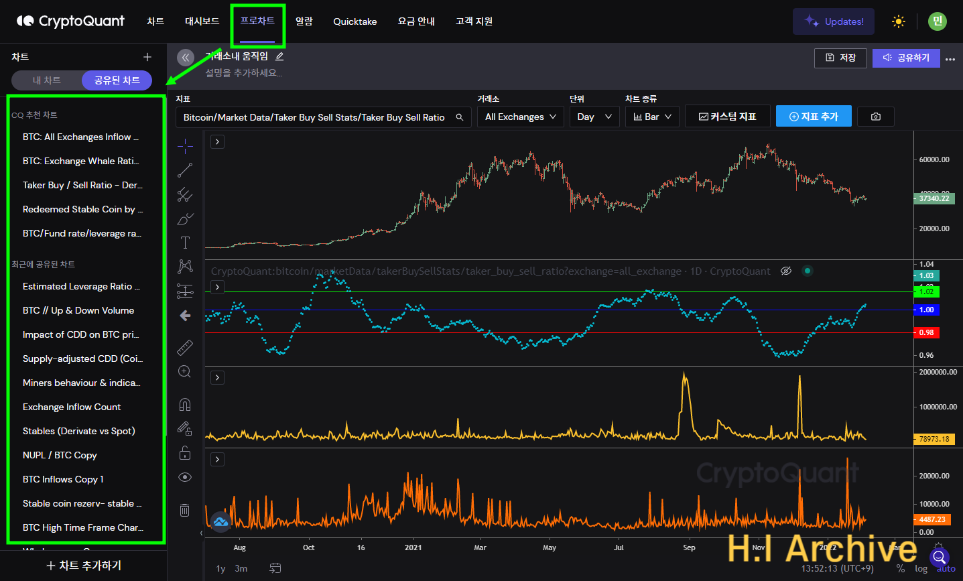
Task: Click the 커스텀 지표 button
Action: (727, 117)
